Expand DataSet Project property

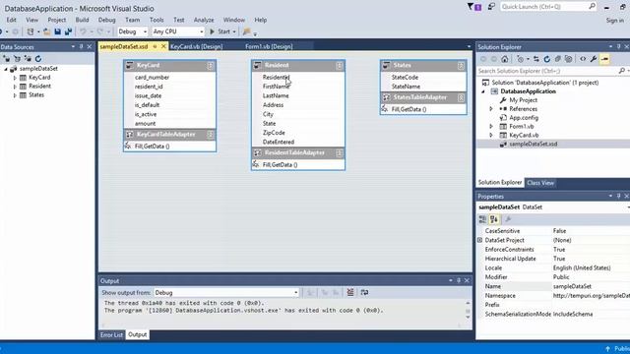tap(479, 240)
